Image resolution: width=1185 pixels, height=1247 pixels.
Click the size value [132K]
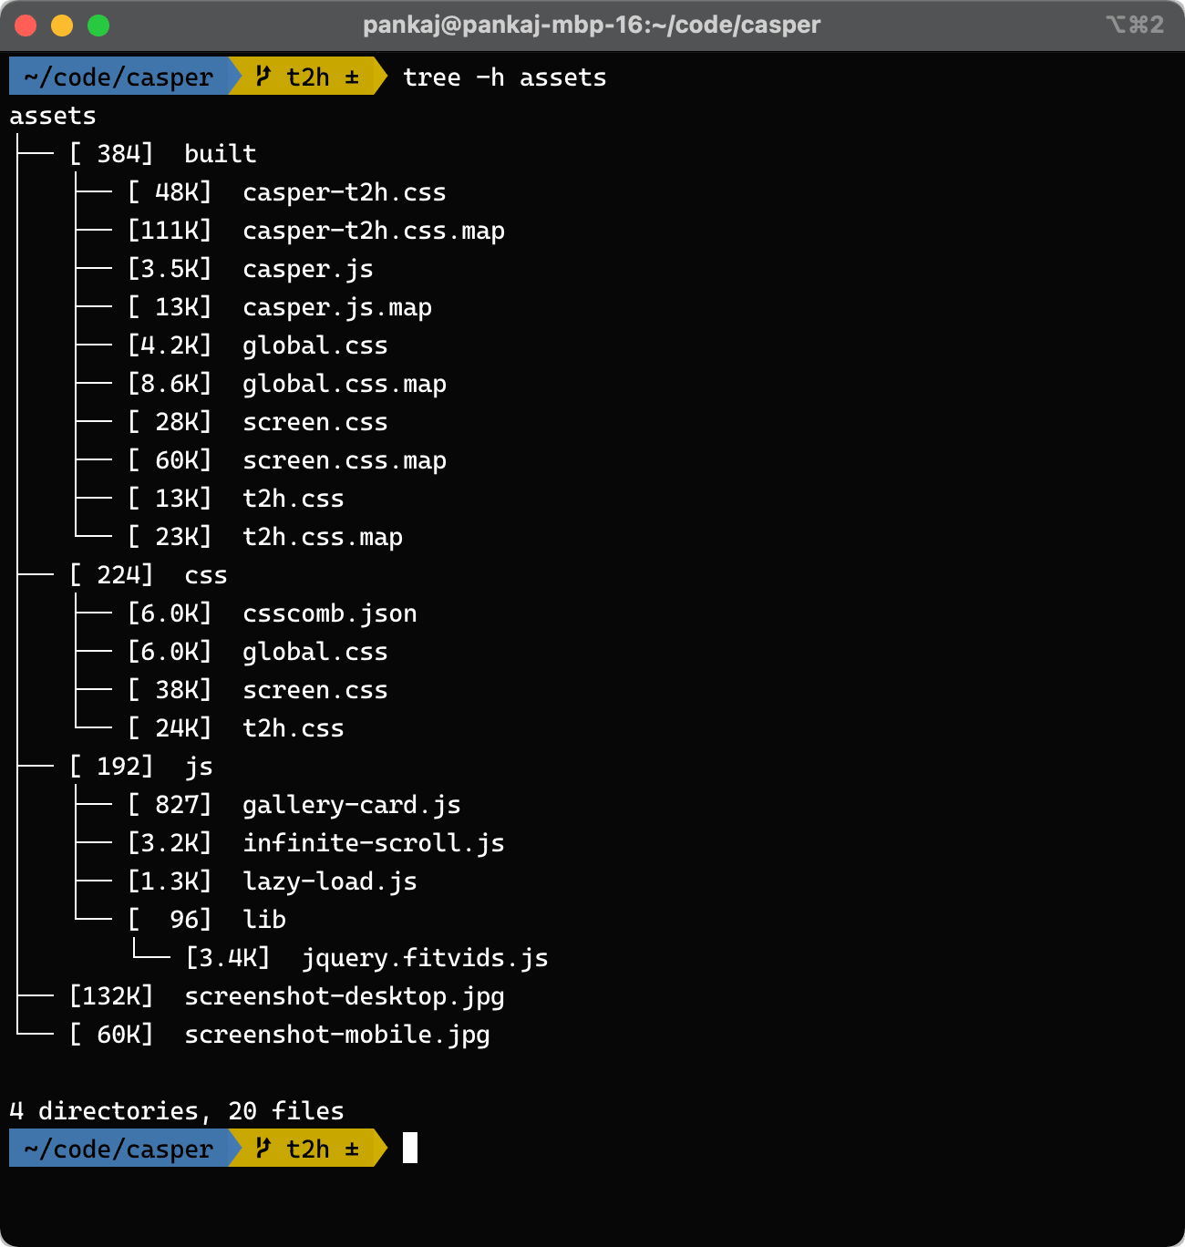pyautogui.click(x=111, y=996)
